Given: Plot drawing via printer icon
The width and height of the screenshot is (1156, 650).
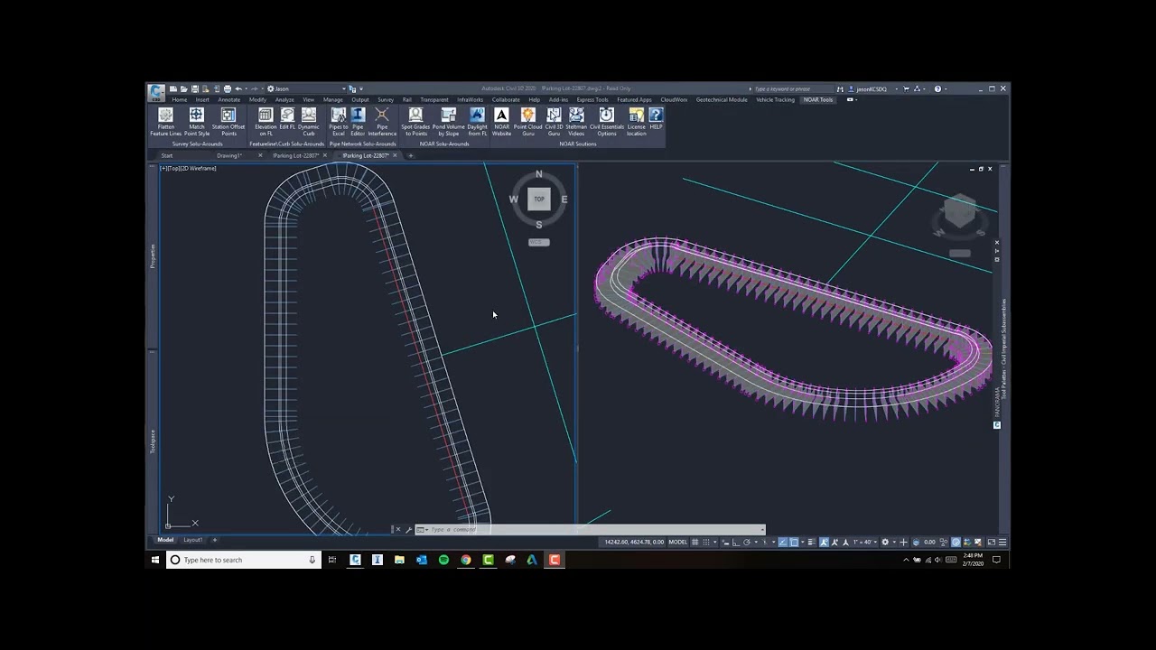Looking at the screenshot, I should click(228, 88).
